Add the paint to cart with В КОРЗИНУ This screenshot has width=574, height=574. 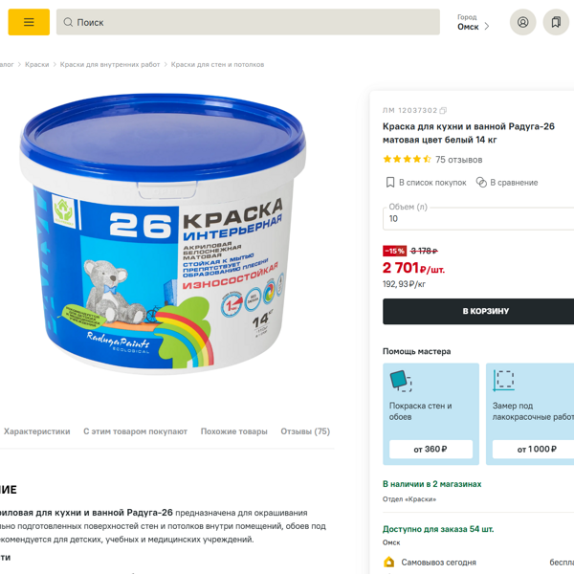point(478,311)
